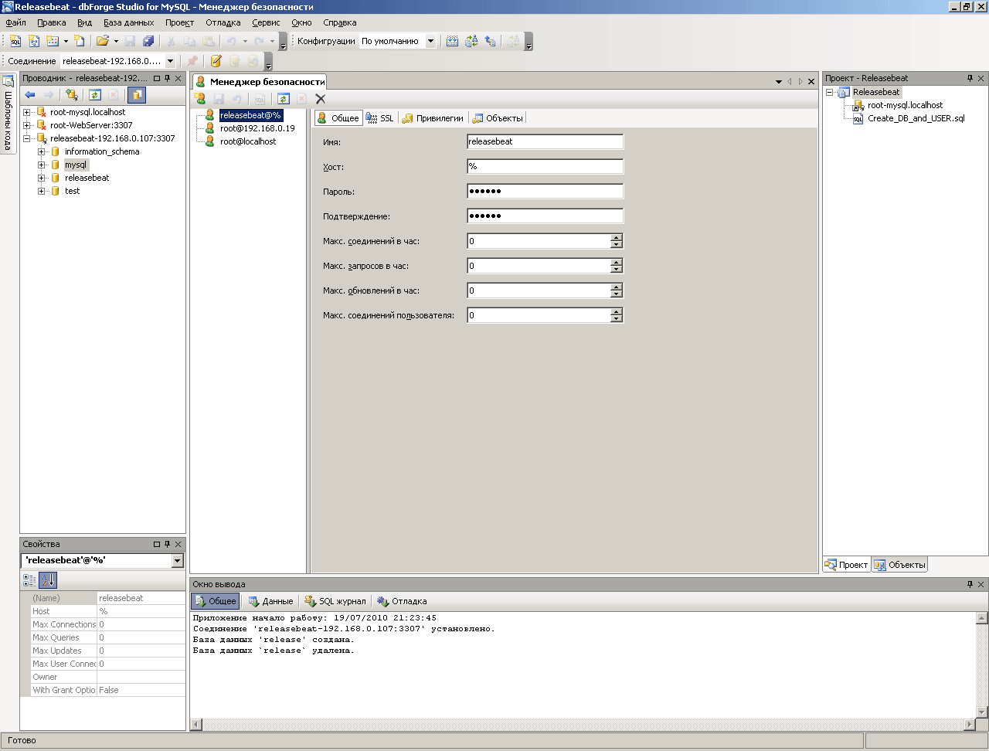Click the third icon after the Конфигурации dropdown
Image resolution: width=989 pixels, height=751 pixels.
click(490, 41)
